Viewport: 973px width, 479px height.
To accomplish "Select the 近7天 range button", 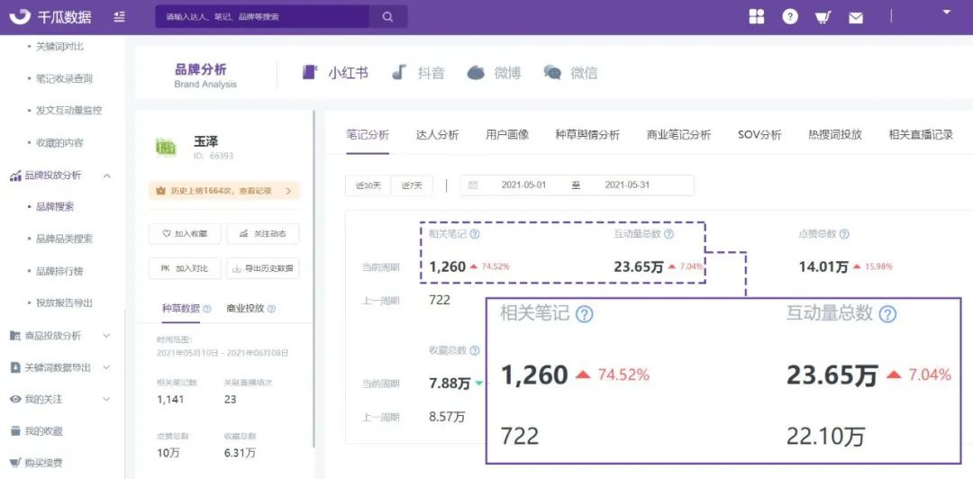I will [412, 185].
